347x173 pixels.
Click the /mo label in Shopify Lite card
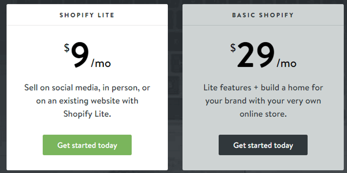[101, 63]
